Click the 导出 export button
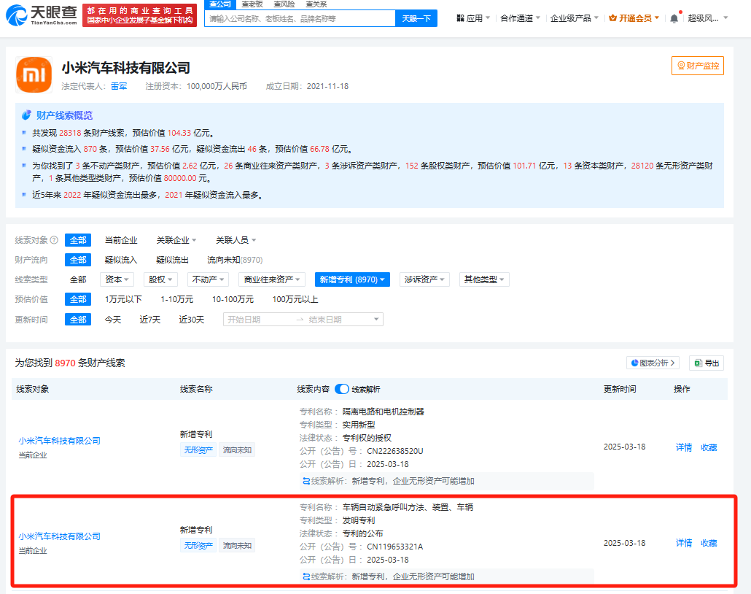 707,363
